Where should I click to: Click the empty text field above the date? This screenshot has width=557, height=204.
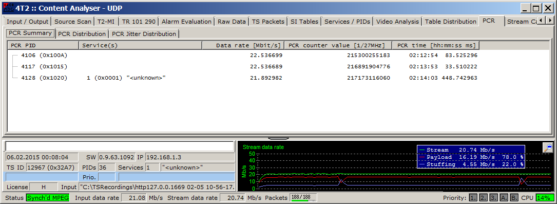coord(120,146)
